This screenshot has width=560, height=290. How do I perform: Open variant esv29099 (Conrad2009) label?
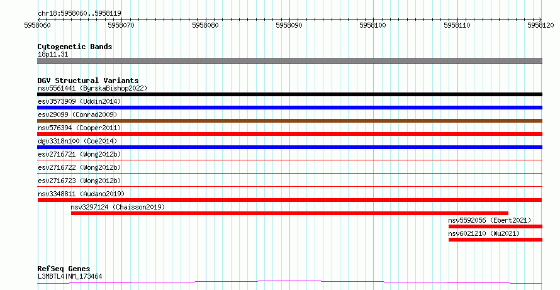77,114
